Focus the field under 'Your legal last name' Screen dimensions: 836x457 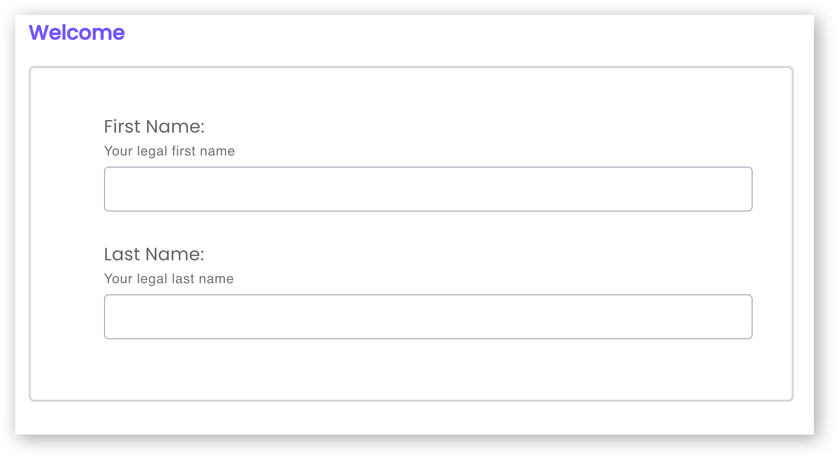click(x=428, y=317)
